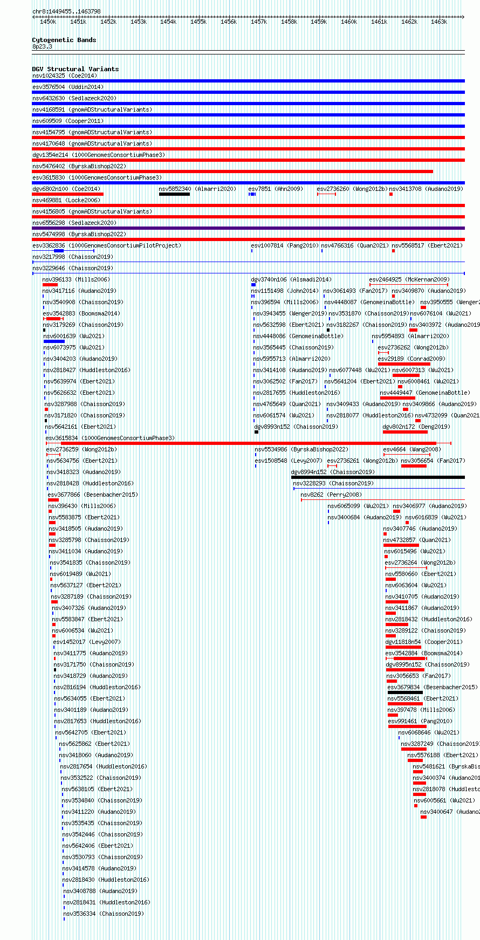Click nsv3229646 (Chaisson2019) label
The width and height of the screenshot is (480, 940).
(73, 268)
